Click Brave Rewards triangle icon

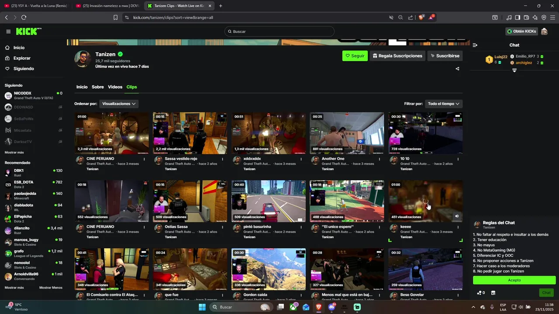(x=431, y=17)
